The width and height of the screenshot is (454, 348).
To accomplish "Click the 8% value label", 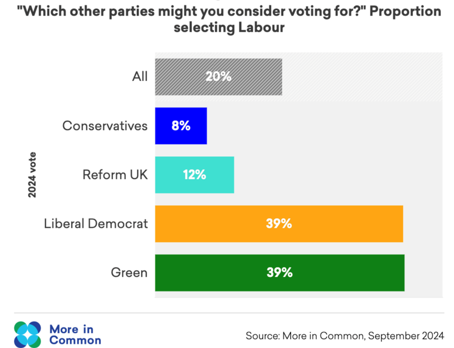I will [x=181, y=125].
